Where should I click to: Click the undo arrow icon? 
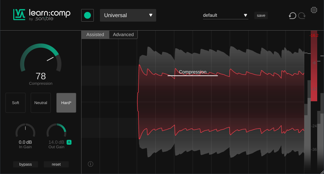[x=292, y=15]
